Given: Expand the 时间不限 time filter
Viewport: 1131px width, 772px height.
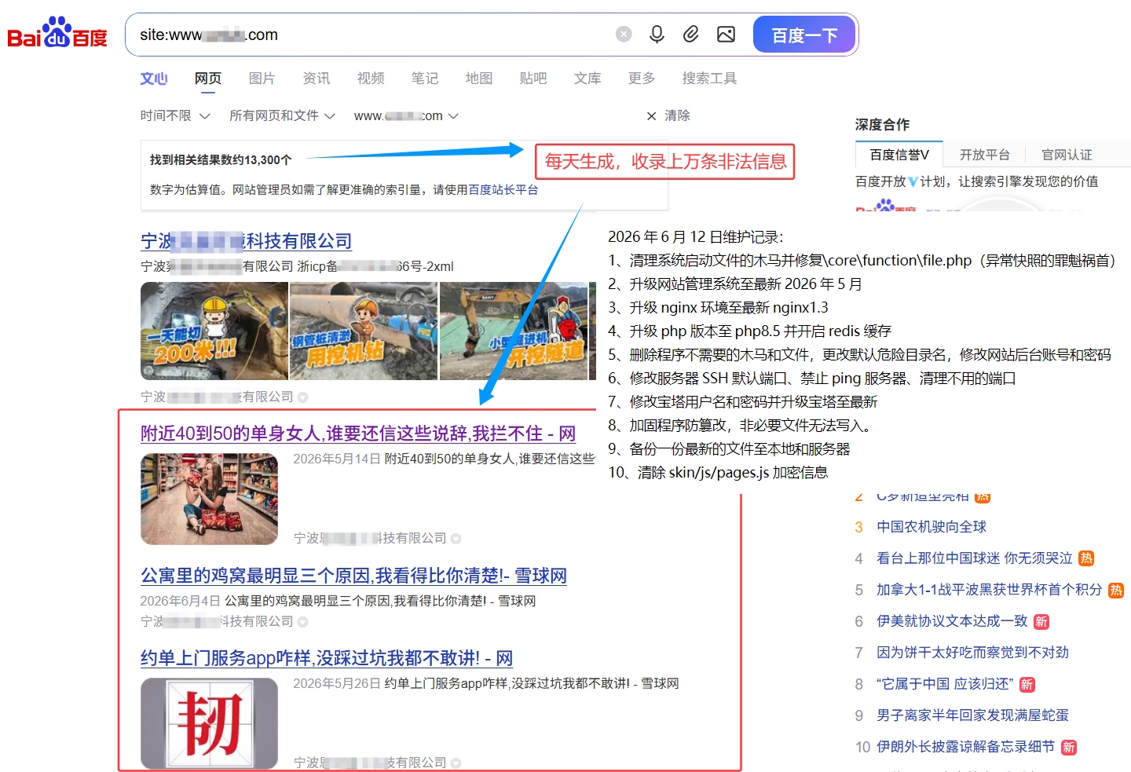Looking at the screenshot, I should pyautogui.click(x=175, y=115).
